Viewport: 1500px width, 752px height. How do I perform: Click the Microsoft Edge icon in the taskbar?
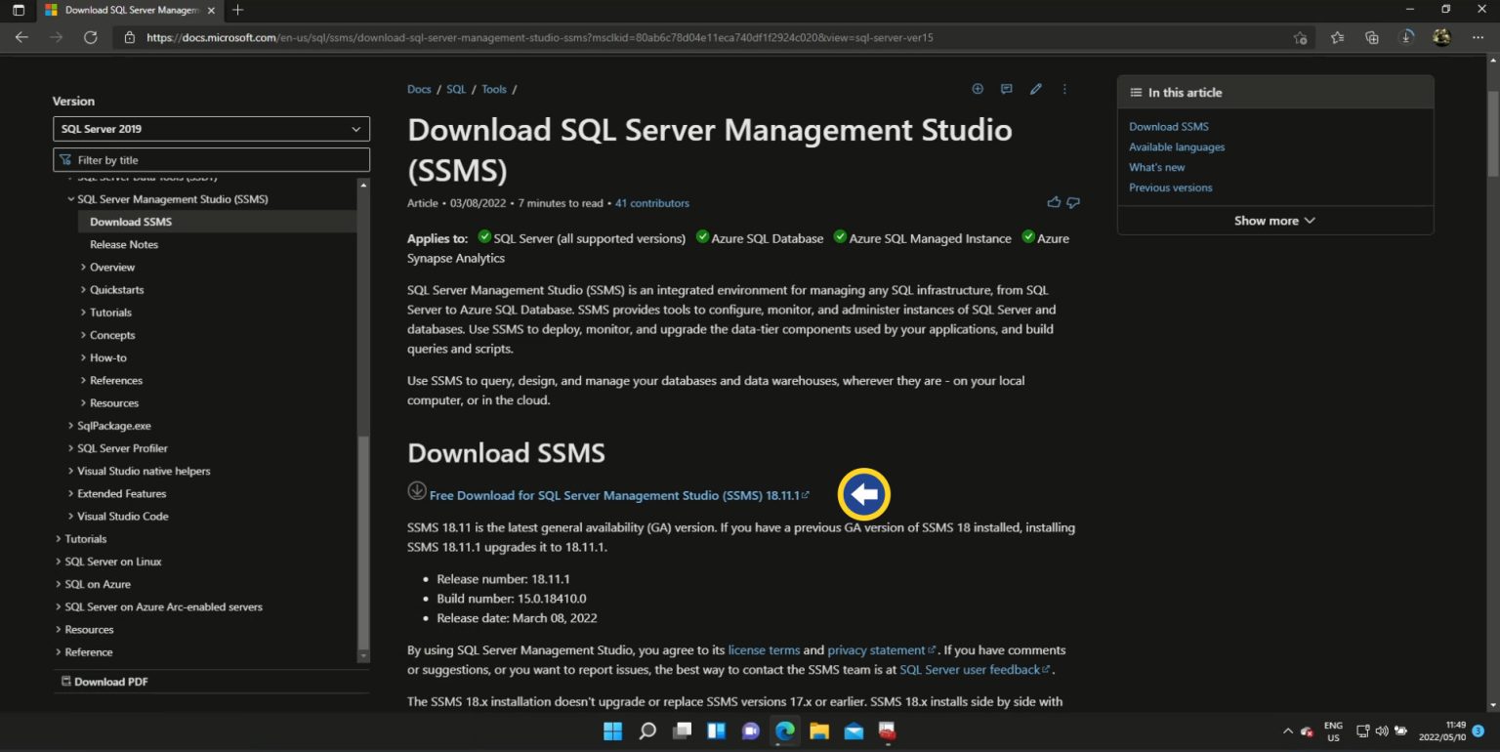pos(784,731)
